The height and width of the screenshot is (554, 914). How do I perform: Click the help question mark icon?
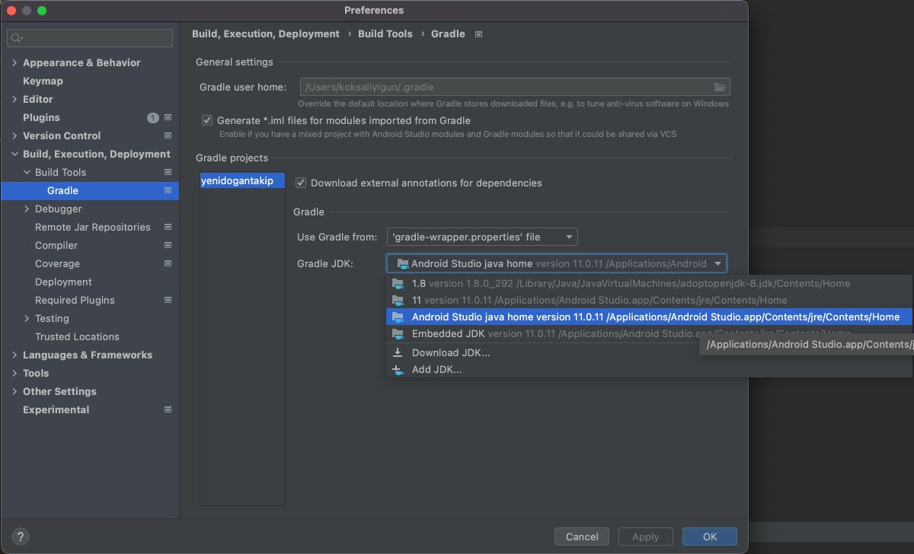tap(21, 536)
